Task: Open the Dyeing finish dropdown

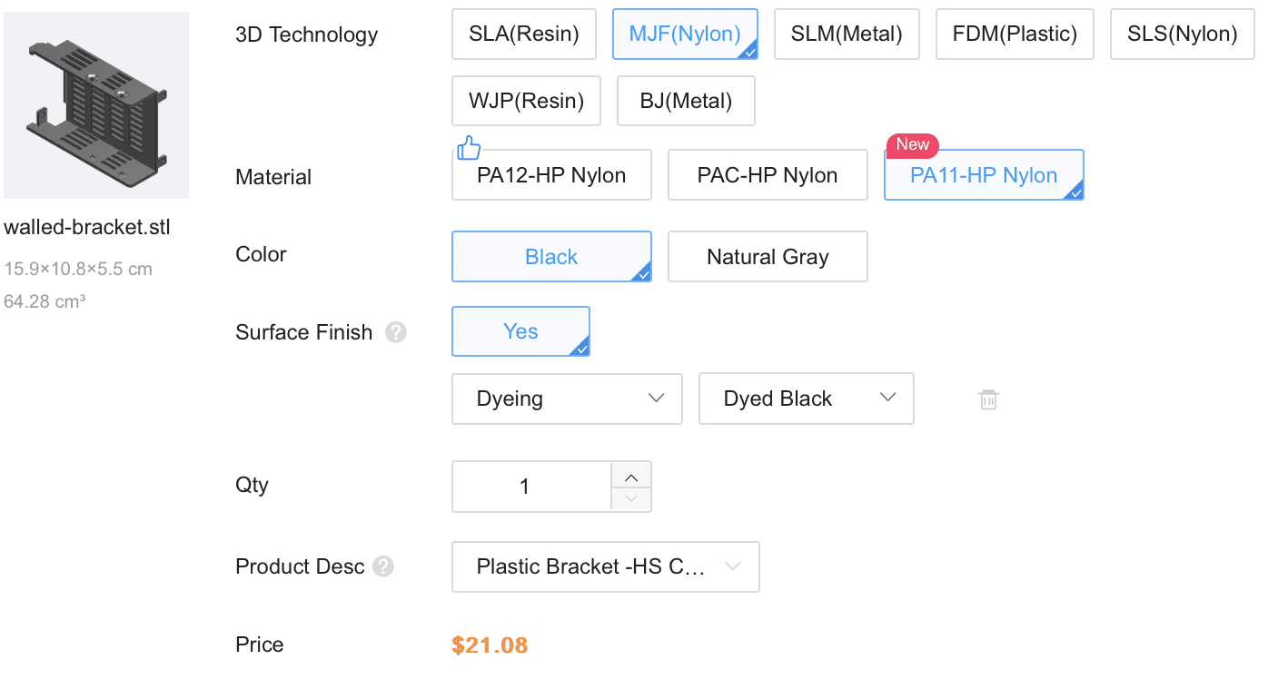Action: pos(567,399)
